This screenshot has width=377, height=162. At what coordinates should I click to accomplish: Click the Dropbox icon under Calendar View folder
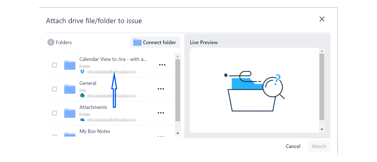(82, 72)
